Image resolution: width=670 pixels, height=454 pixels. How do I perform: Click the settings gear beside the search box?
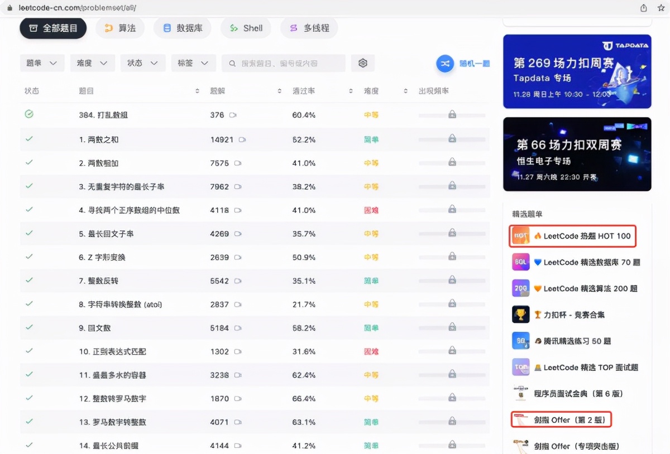(x=363, y=64)
